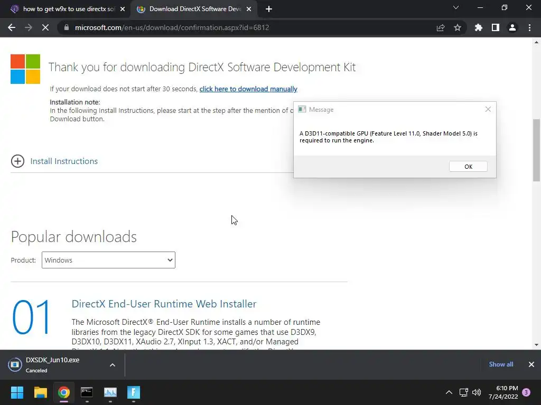Screen dimensions: 541x405
Task: Click the 'Popular downloads' heading
Action: pos(74,237)
